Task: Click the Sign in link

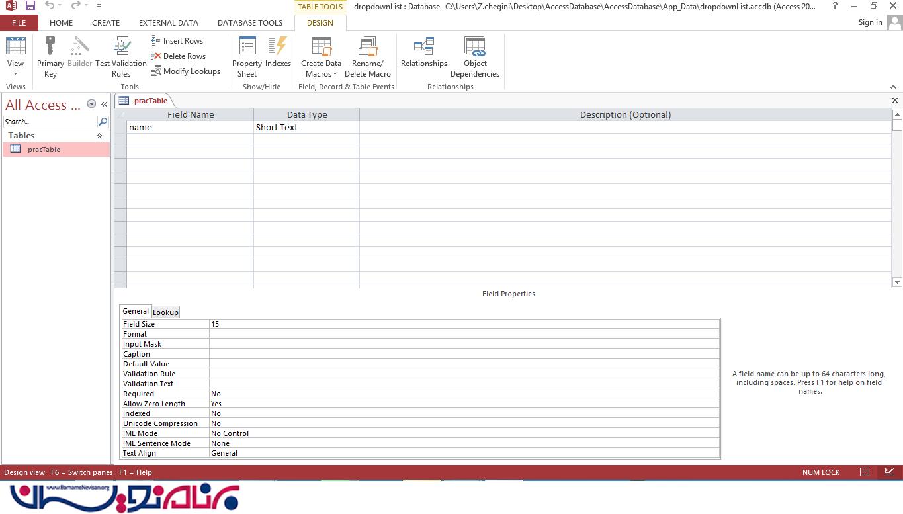Action: pos(870,22)
